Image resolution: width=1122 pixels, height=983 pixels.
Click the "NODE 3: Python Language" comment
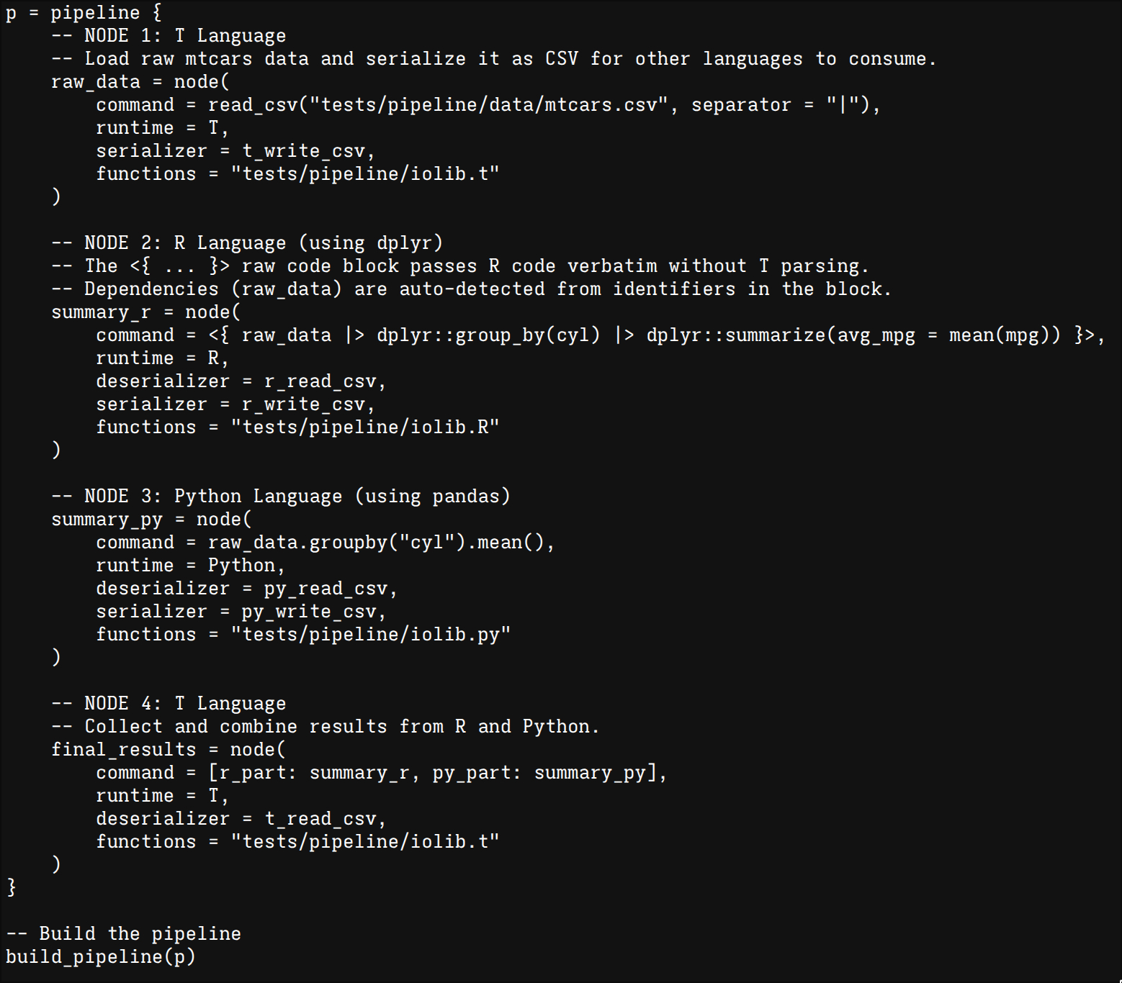click(281, 497)
